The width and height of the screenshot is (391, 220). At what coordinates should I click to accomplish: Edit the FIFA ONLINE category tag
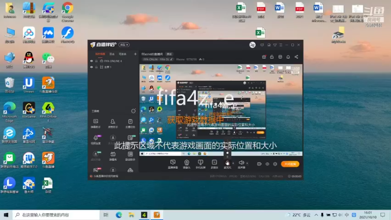coord(157,59)
